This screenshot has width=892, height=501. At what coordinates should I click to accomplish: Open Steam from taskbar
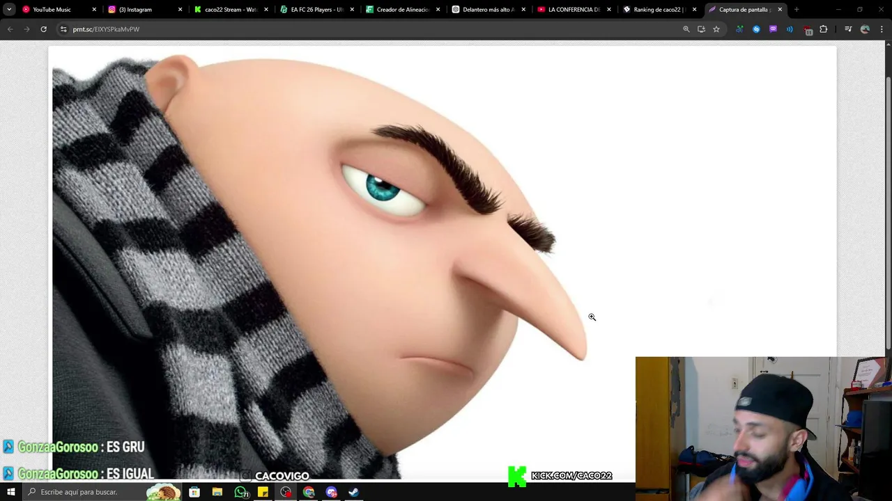pyautogui.click(x=354, y=492)
